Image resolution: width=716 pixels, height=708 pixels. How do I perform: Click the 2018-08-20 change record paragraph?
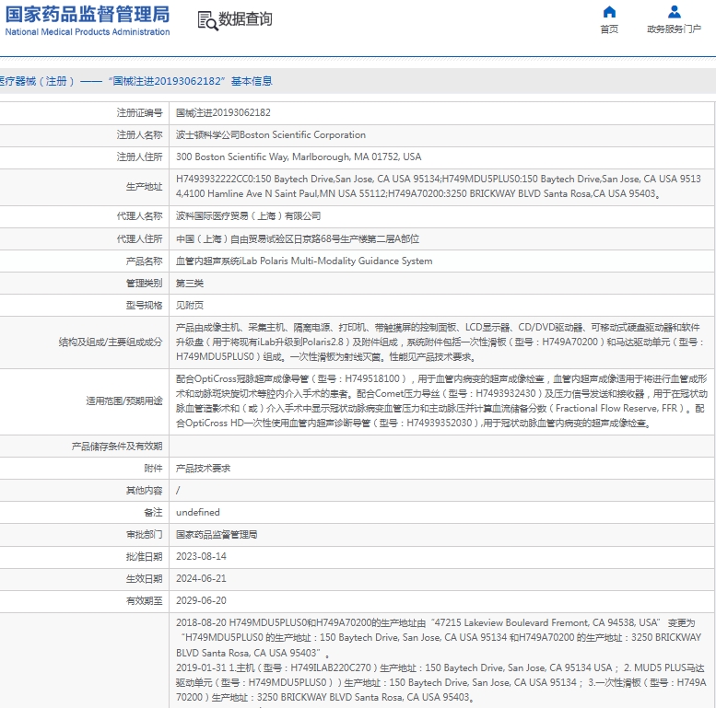[439, 638]
